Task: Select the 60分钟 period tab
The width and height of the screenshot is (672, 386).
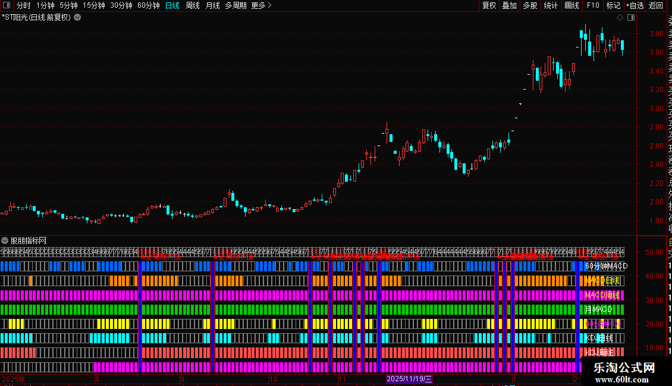Action: (149, 5)
